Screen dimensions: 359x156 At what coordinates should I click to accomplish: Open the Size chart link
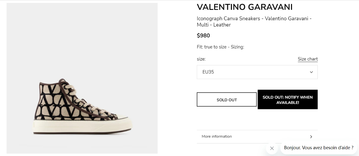tap(308, 59)
